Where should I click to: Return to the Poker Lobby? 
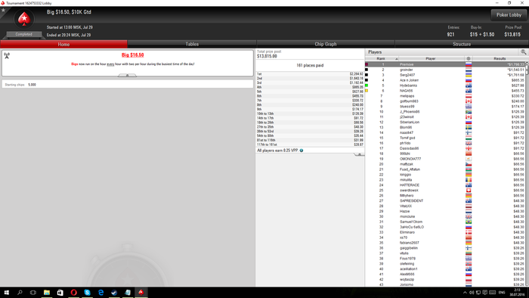(509, 15)
